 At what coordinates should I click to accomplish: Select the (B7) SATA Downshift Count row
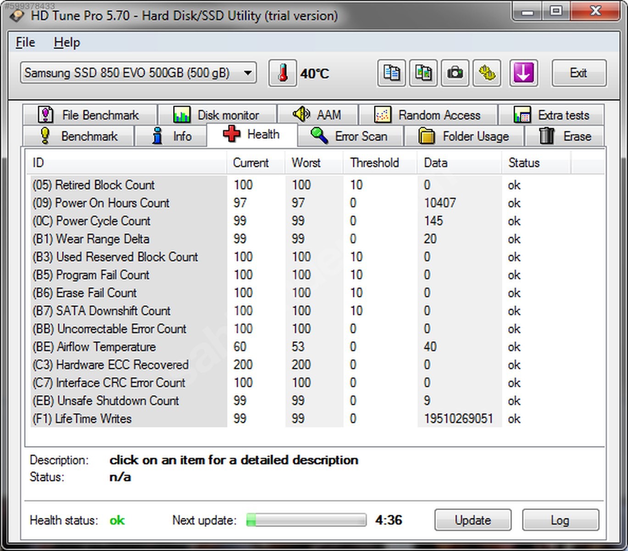pos(300,311)
